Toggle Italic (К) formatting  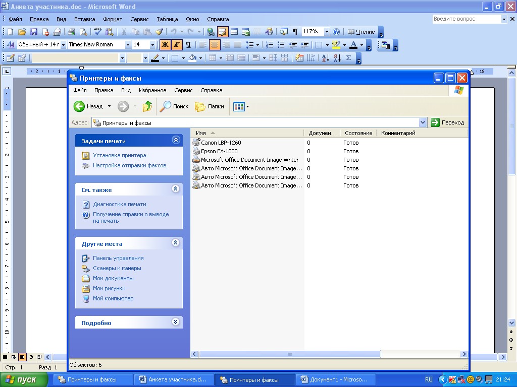pyautogui.click(x=176, y=45)
